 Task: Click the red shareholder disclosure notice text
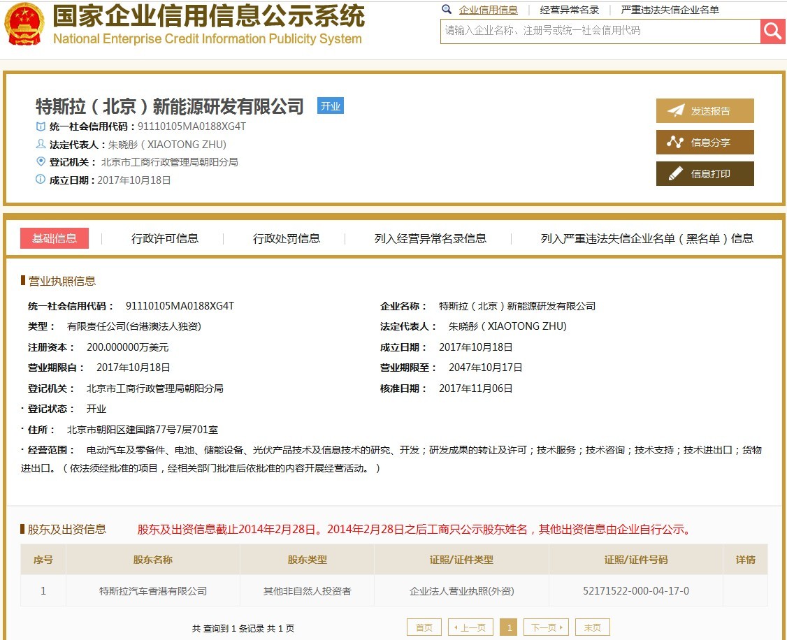[416, 529]
